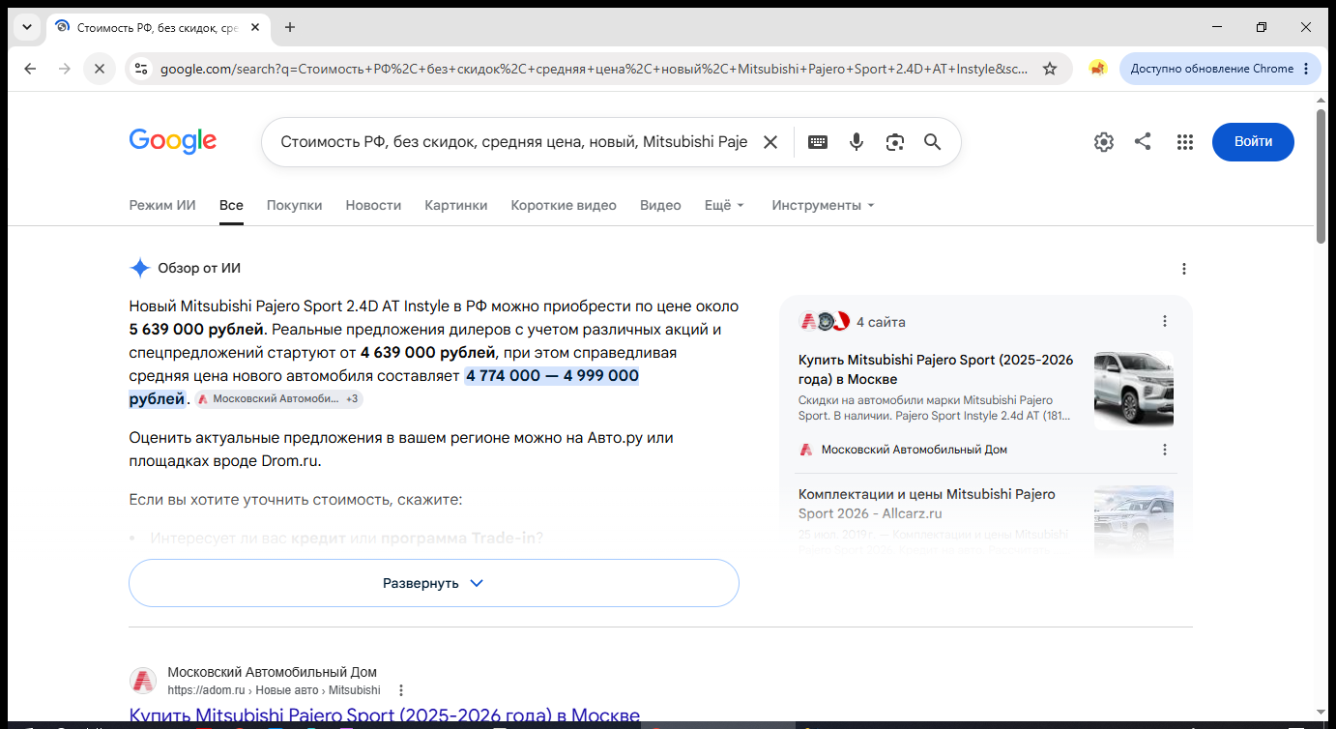Start voice search with microphone
Screen dimensions: 1336x729
click(857, 142)
